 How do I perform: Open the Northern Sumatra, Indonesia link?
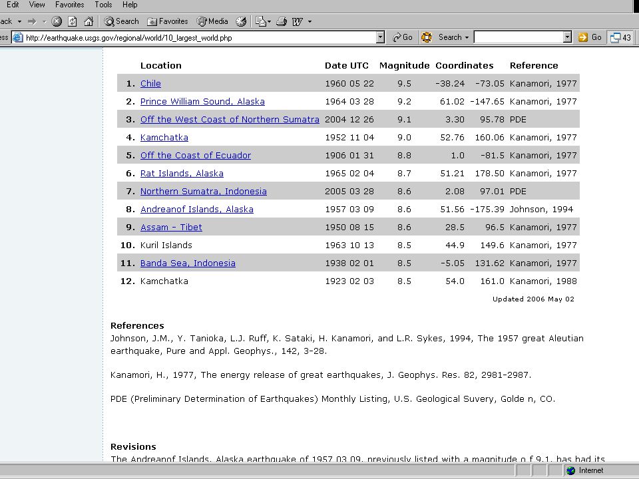[x=204, y=191]
